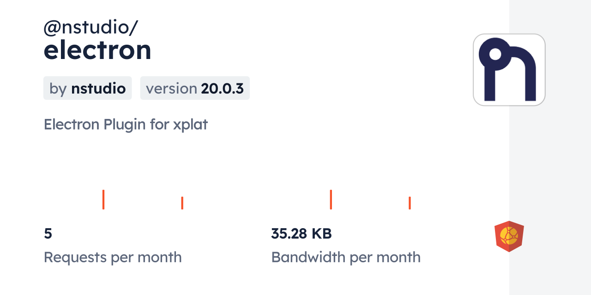591x295 pixels.
Task: Click the requests count value 5
Action: [x=48, y=234]
